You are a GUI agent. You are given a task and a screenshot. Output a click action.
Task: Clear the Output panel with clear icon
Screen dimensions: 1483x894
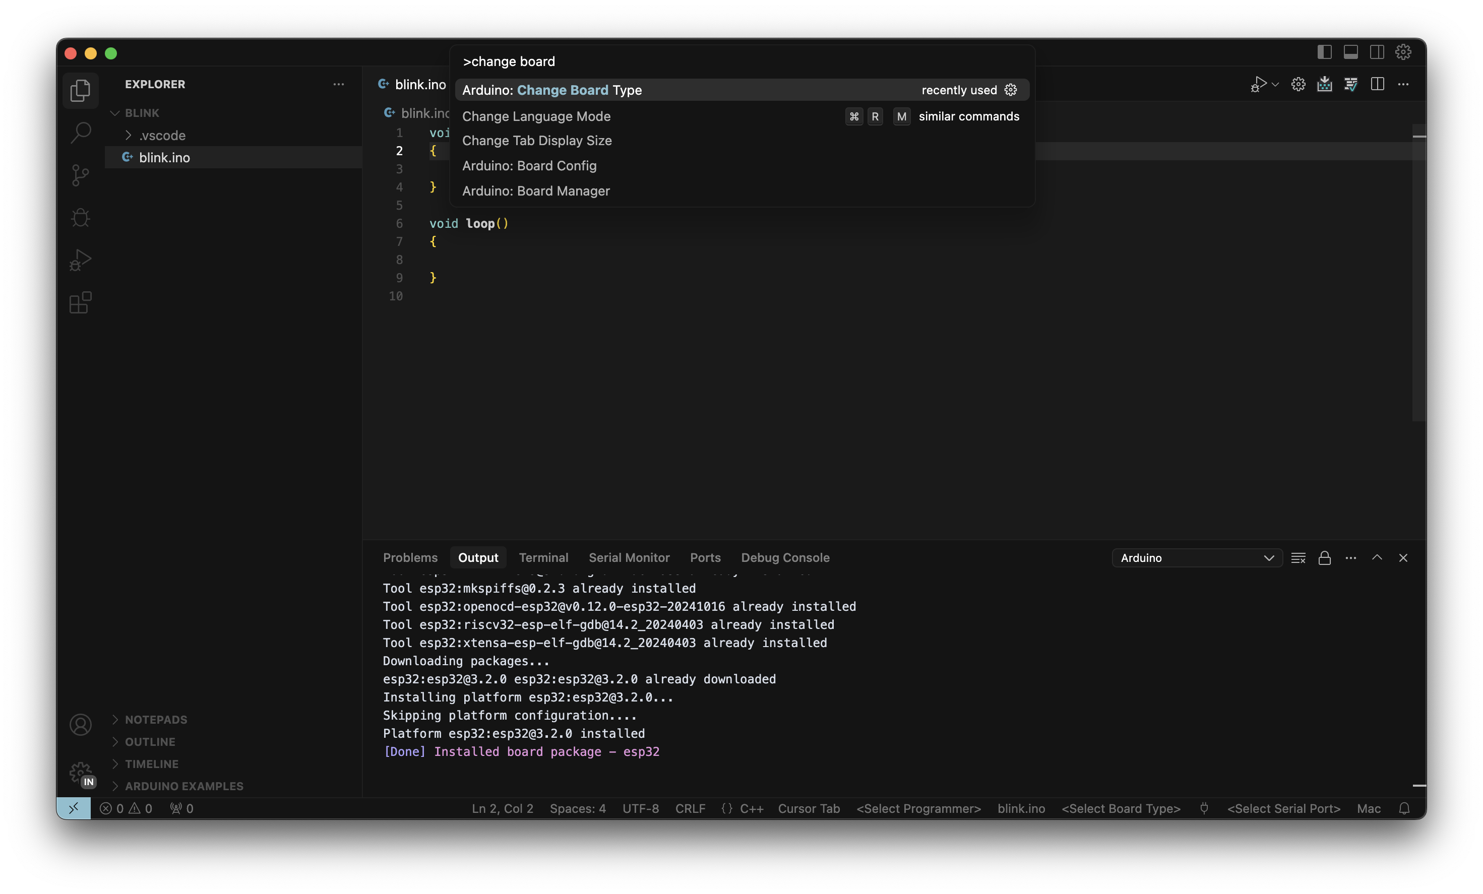coord(1298,558)
